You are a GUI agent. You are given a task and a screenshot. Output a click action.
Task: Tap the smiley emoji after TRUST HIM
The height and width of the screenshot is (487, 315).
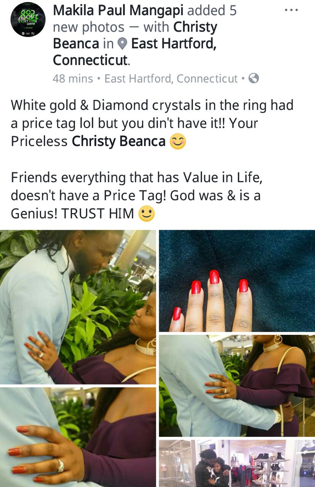click(147, 213)
